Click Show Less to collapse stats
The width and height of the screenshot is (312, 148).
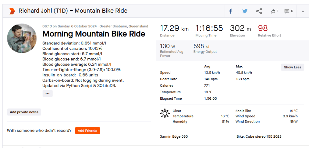(292, 67)
